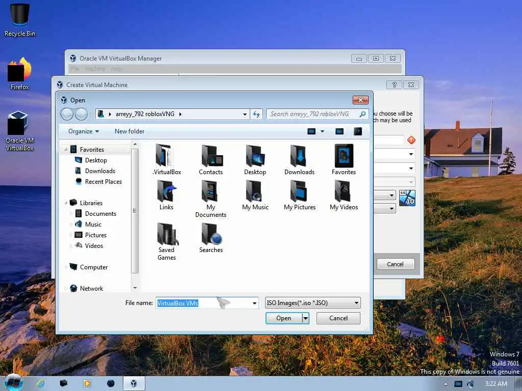Open Firefox desktop shortcut
Image resolution: width=522 pixels, height=391 pixels.
tap(20, 74)
